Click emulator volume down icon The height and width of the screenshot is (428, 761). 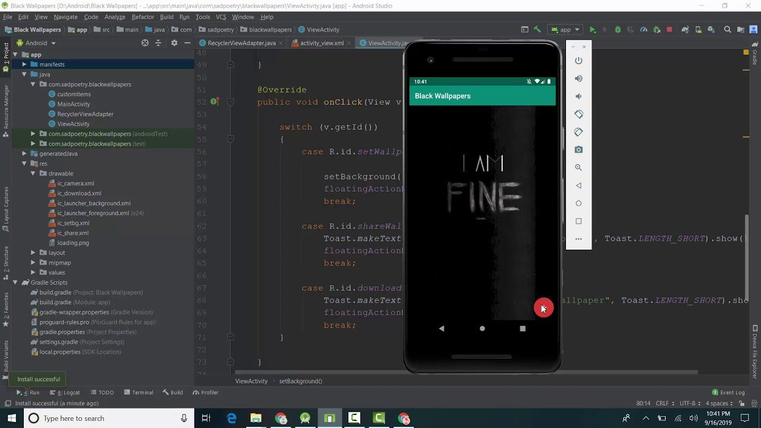578,96
